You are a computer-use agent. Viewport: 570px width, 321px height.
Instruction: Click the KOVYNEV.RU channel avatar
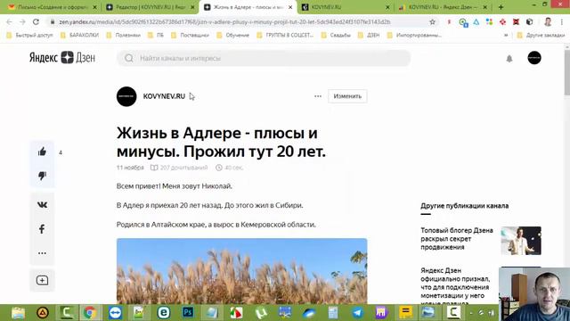pos(126,96)
